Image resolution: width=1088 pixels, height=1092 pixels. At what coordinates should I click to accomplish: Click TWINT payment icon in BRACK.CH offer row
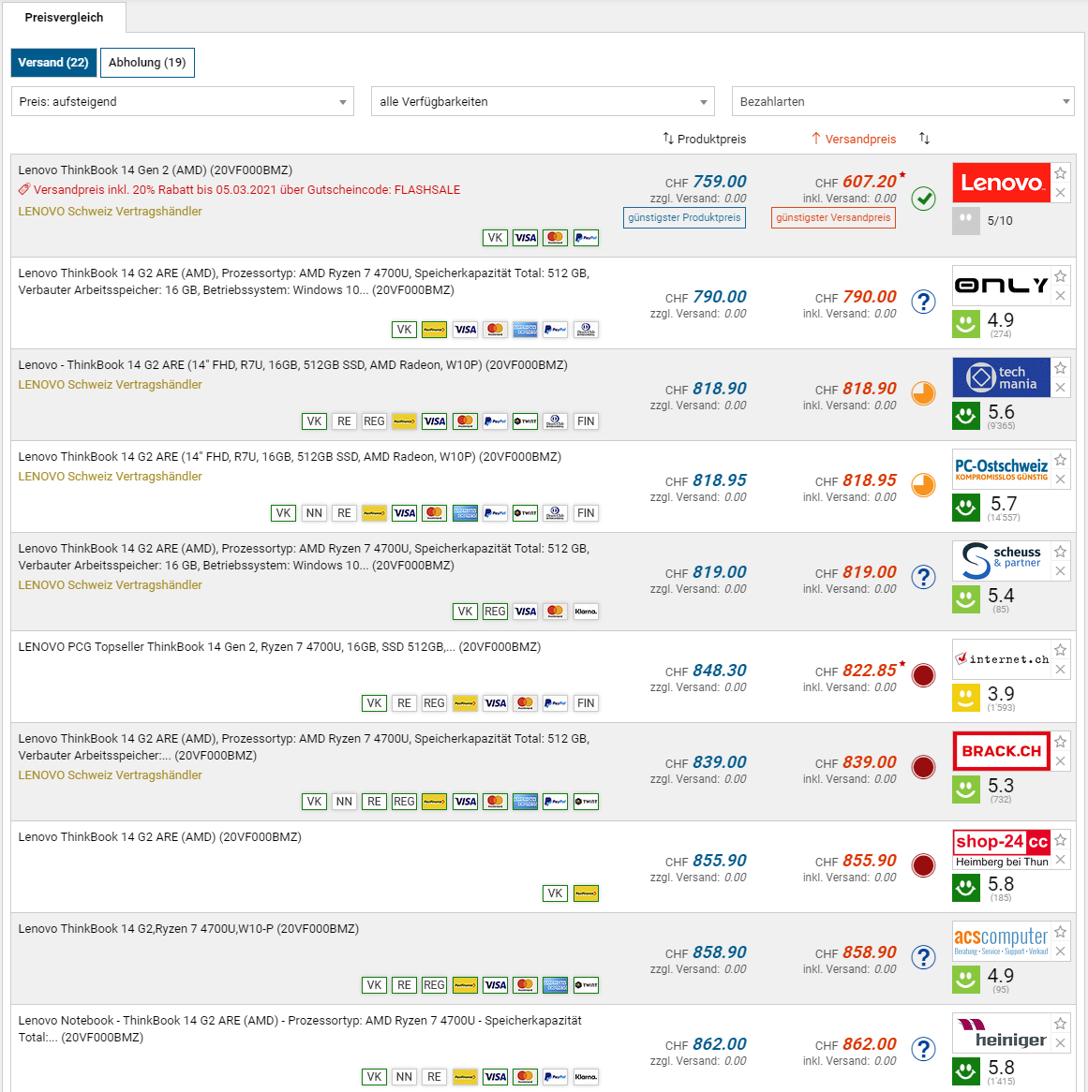point(586,803)
